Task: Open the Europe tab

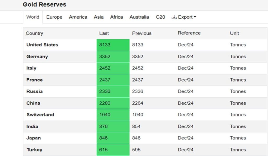Action: tap(54, 17)
